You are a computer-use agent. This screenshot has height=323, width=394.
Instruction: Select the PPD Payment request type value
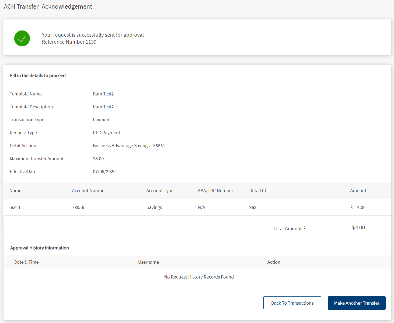pos(107,133)
